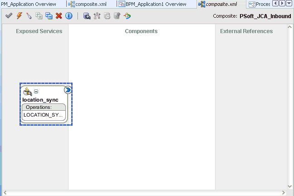Switch to BPM_Application1 Overview tab

click(152, 4)
